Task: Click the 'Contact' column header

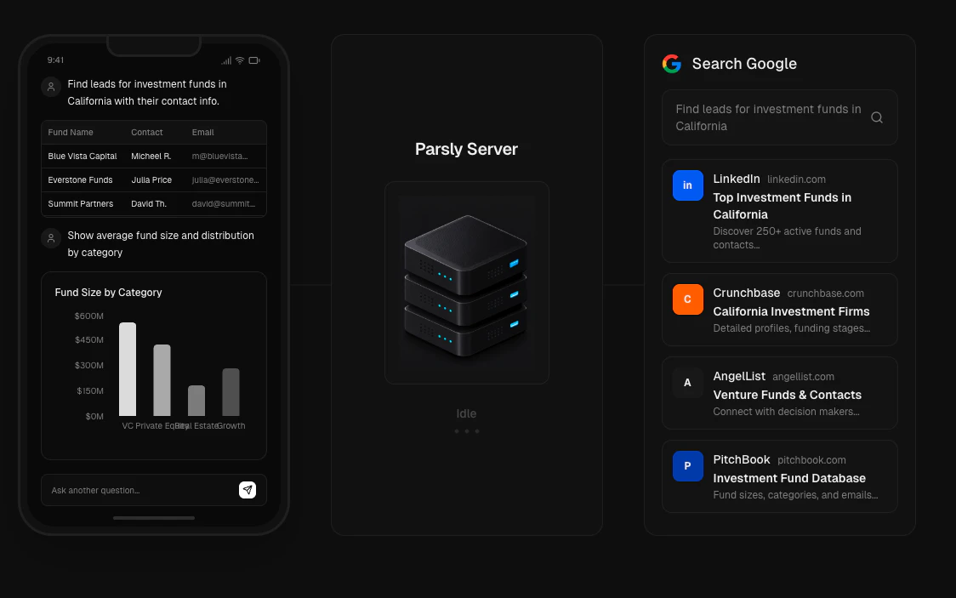Action: tap(147, 133)
